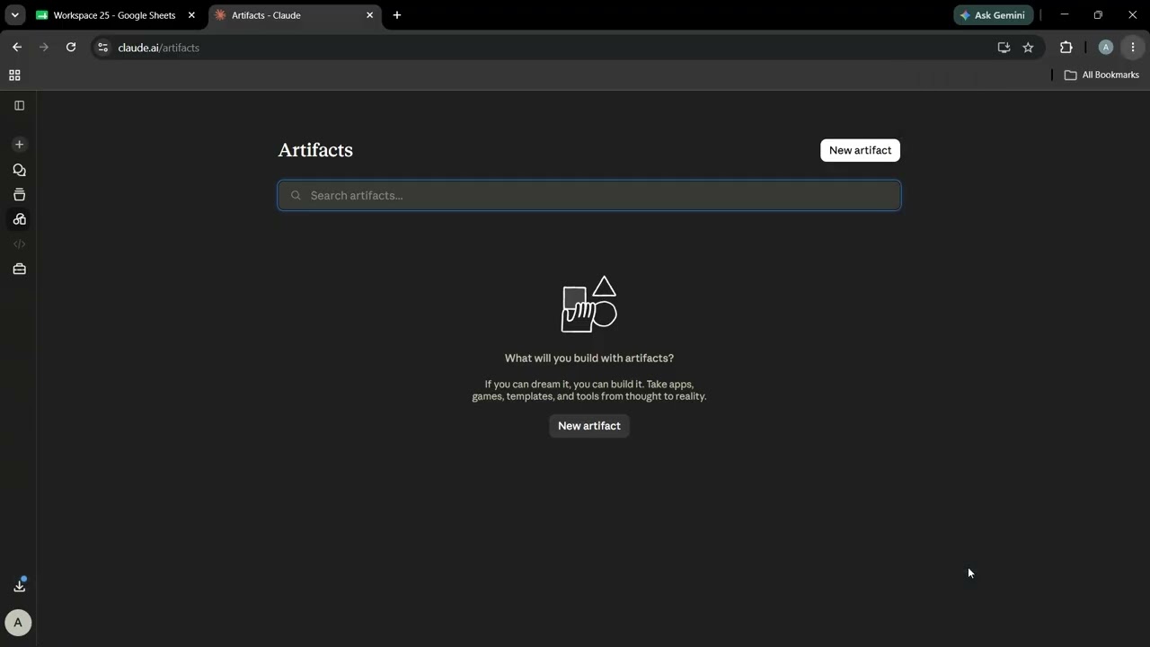Start a new chat with plus icon

[19, 145]
